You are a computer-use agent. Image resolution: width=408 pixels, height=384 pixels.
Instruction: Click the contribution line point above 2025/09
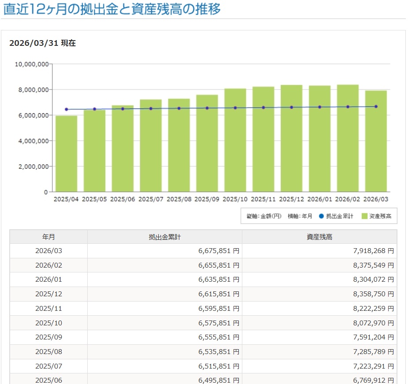207,108
